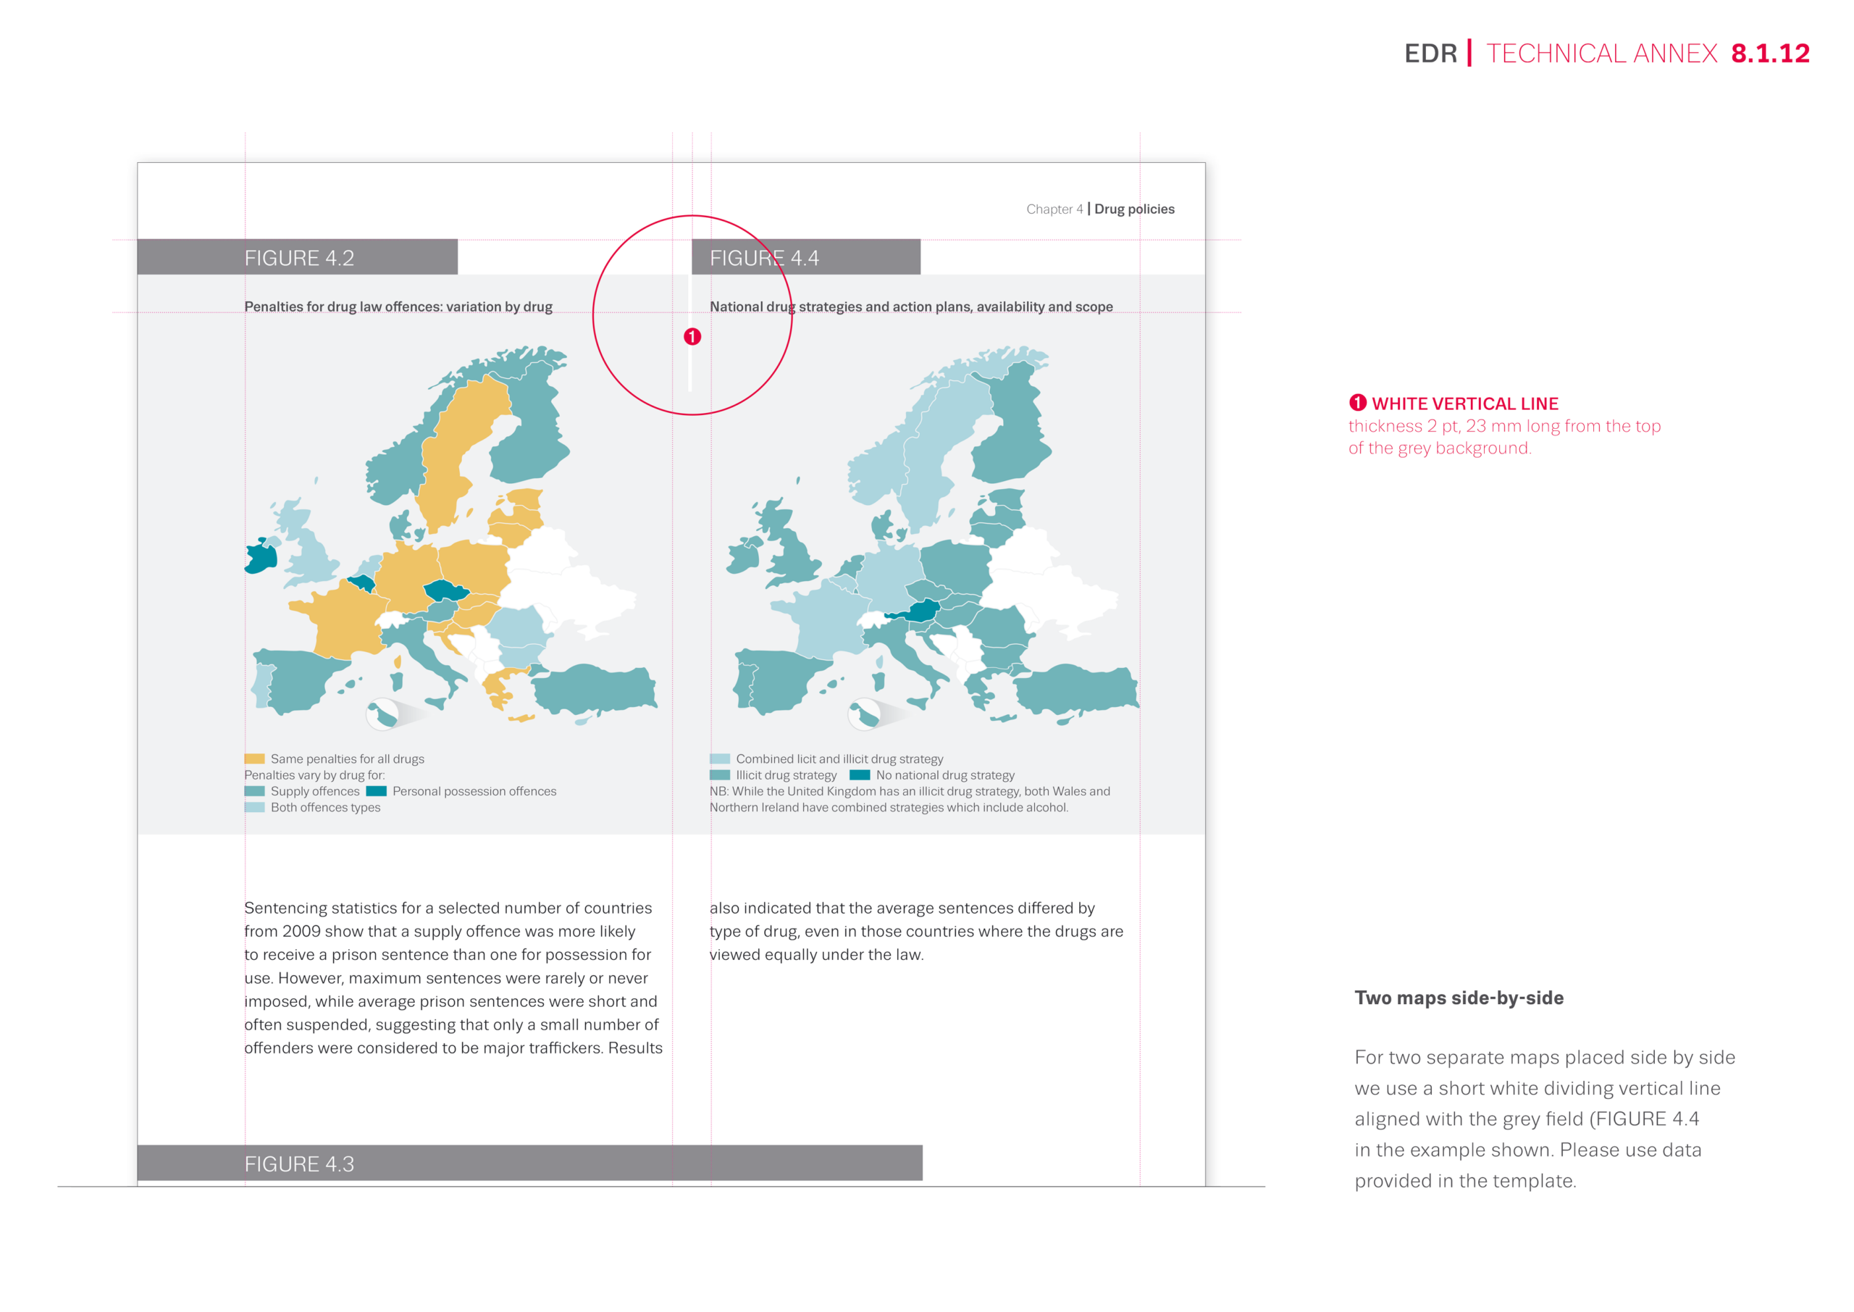
Task: Click the 'Two maps side-by-side' heading
Action: (1459, 998)
